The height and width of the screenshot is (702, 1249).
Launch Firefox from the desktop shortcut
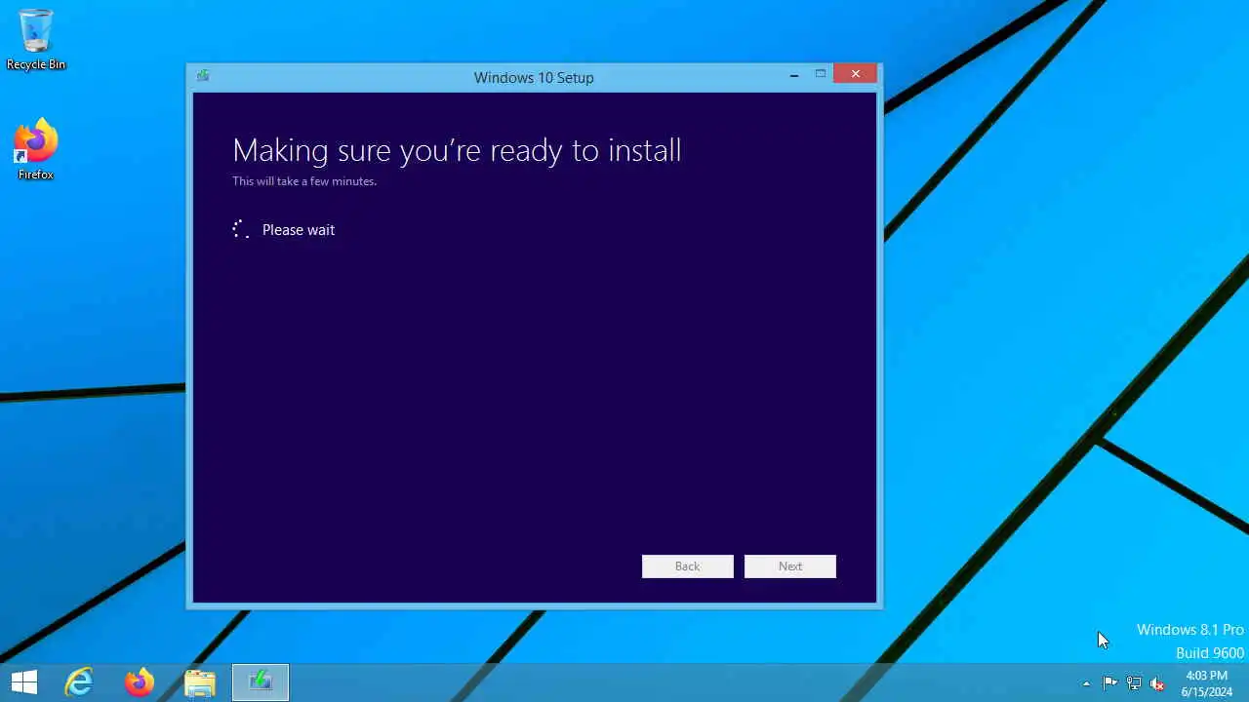(36, 149)
